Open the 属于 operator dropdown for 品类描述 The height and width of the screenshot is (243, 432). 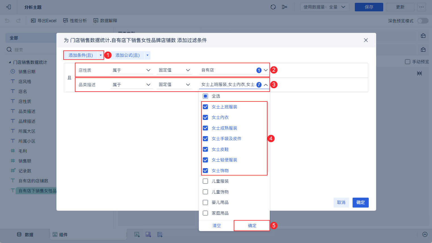(x=132, y=84)
